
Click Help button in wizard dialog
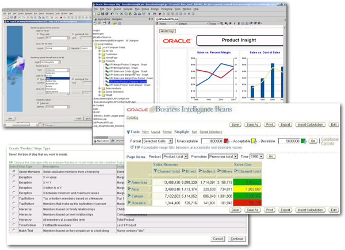(10, 118)
